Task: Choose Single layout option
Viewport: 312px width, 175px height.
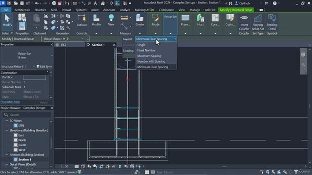Action: click(156, 45)
